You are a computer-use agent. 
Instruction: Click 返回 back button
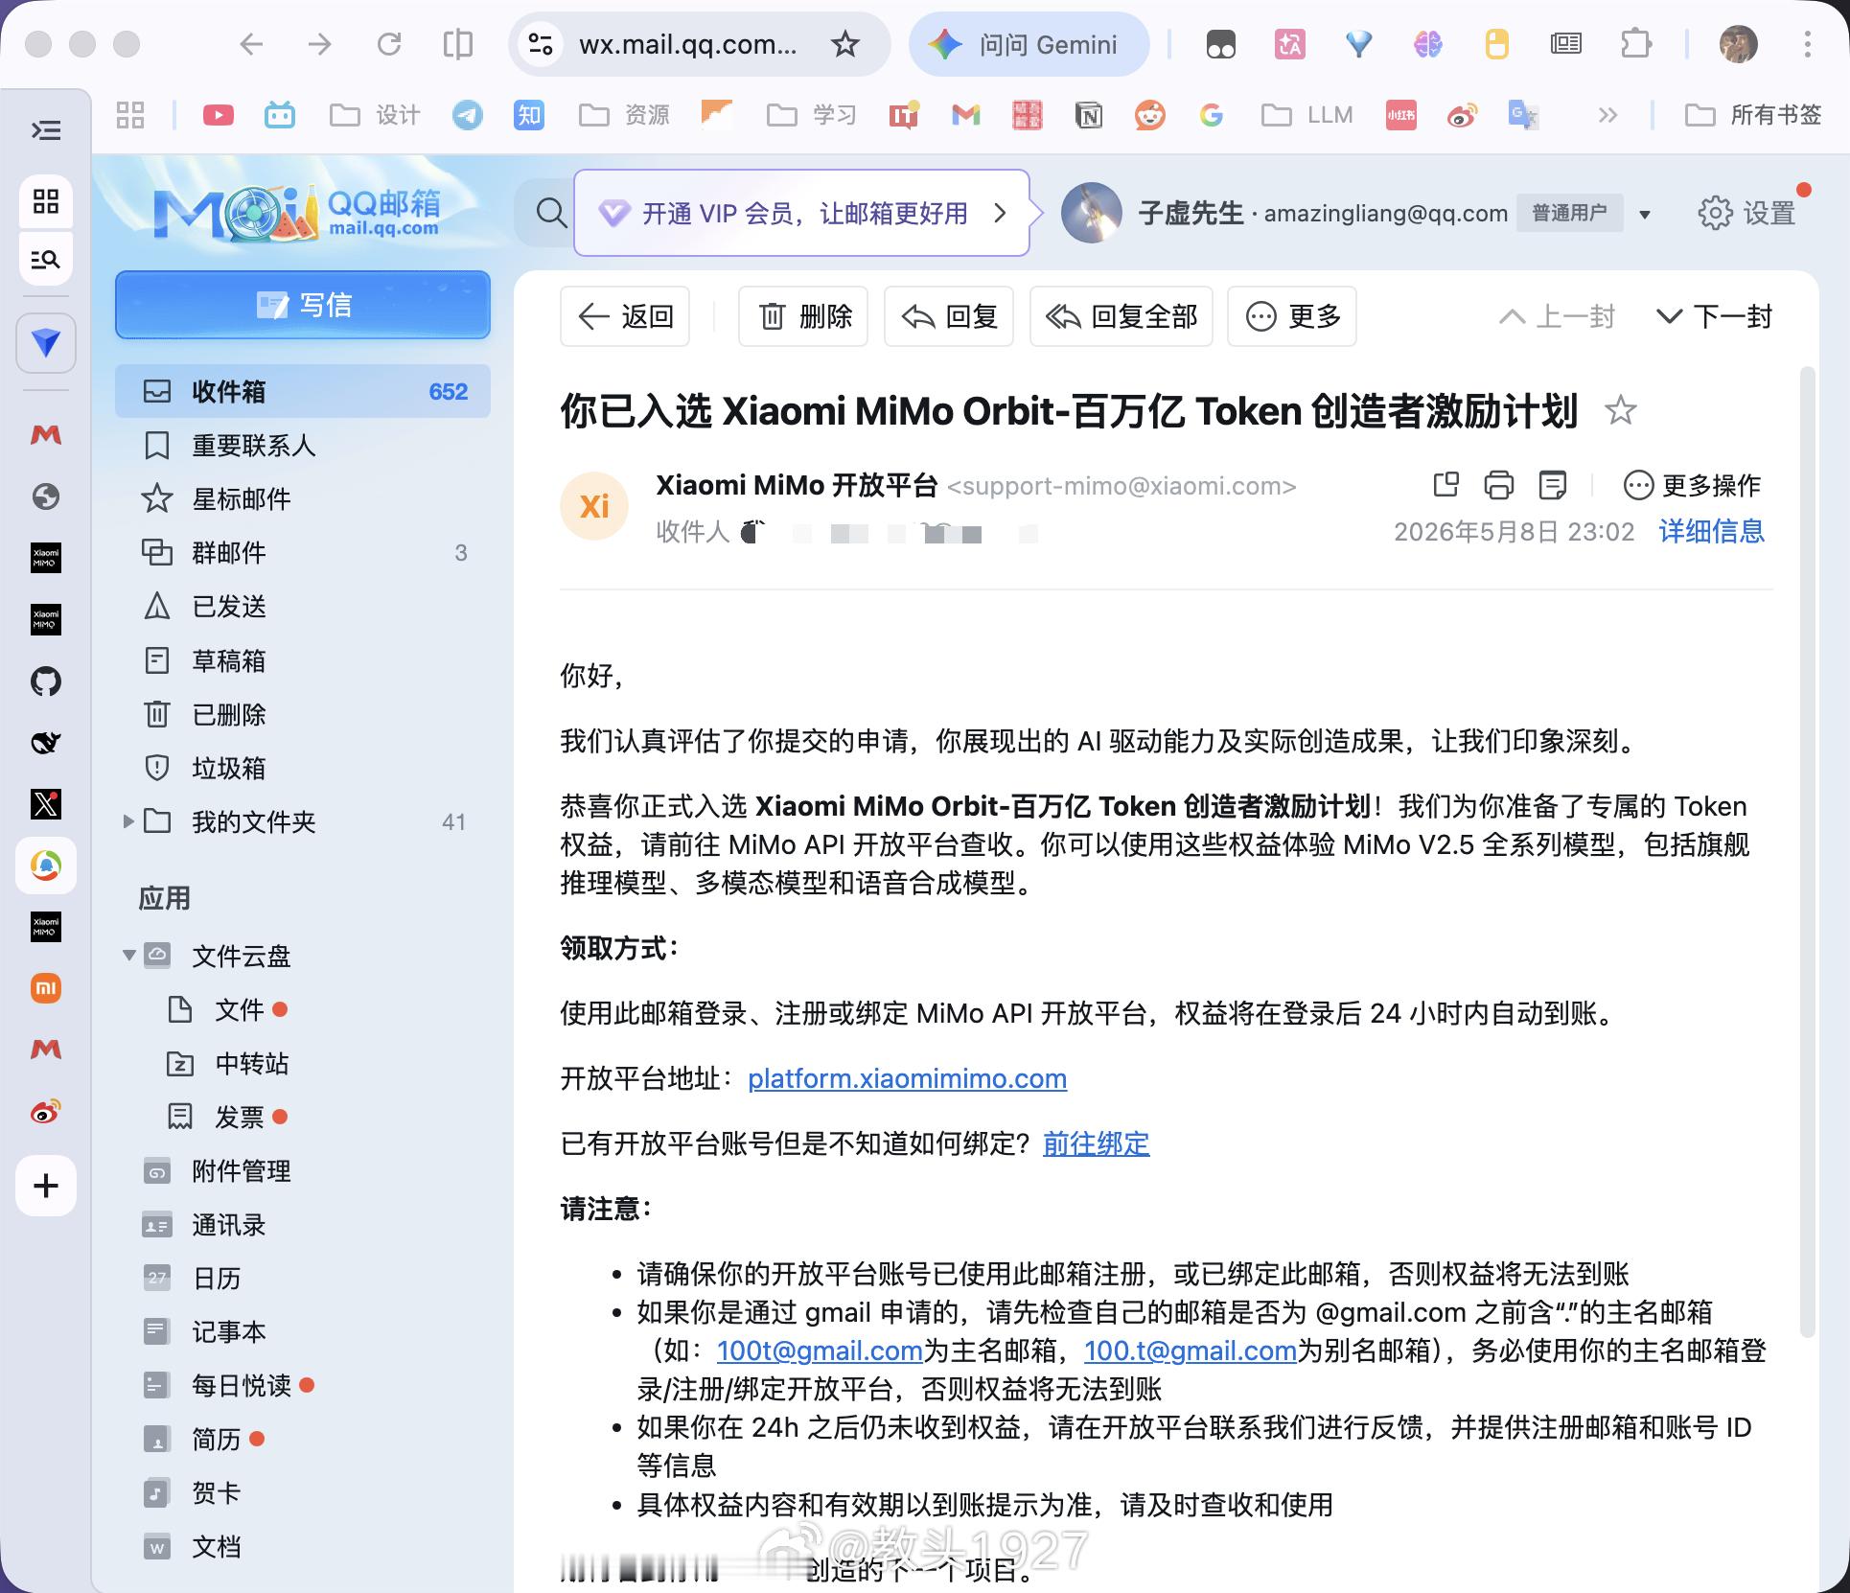(x=625, y=316)
